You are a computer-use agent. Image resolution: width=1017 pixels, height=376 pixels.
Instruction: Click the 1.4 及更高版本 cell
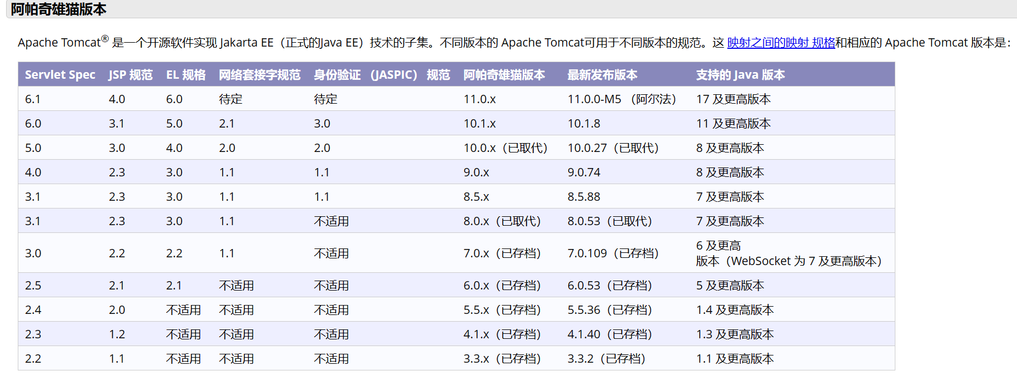pos(735,310)
